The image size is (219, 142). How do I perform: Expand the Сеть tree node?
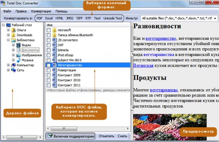click(x=8, y=70)
